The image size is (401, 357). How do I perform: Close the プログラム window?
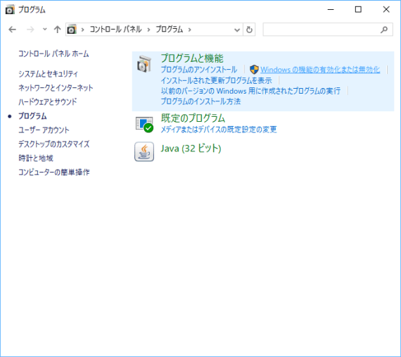tap(386, 10)
